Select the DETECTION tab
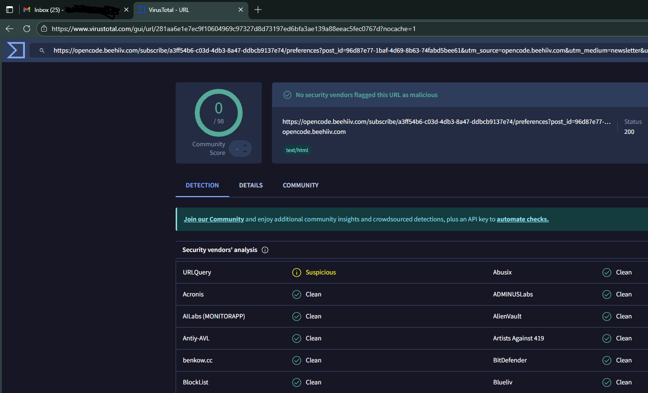The width and height of the screenshot is (648, 393). pos(202,186)
